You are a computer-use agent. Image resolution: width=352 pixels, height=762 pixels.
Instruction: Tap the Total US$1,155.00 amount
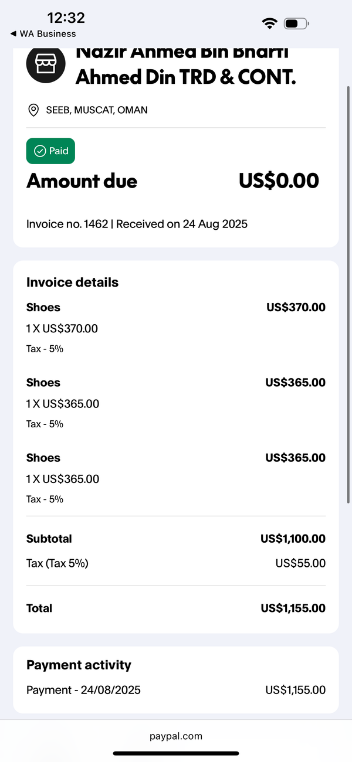point(293,608)
